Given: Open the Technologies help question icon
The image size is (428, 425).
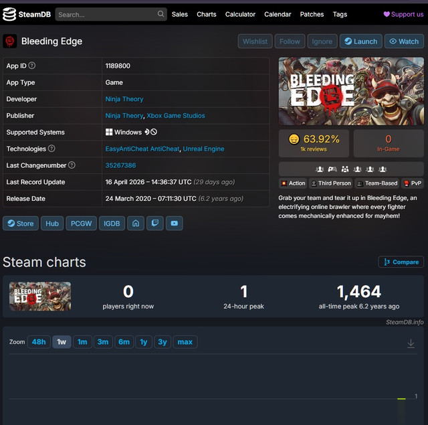Looking at the screenshot, I should [x=51, y=149].
